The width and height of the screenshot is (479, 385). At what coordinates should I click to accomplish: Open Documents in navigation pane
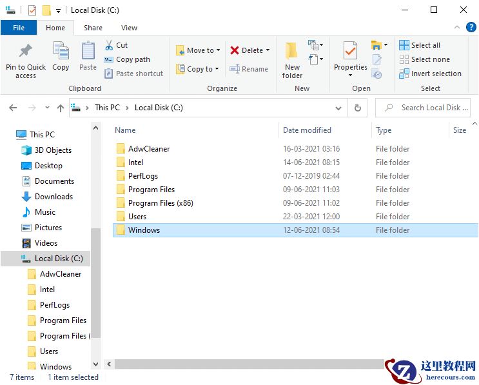coord(48,181)
